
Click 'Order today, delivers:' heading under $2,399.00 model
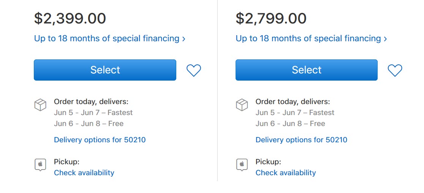point(91,102)
